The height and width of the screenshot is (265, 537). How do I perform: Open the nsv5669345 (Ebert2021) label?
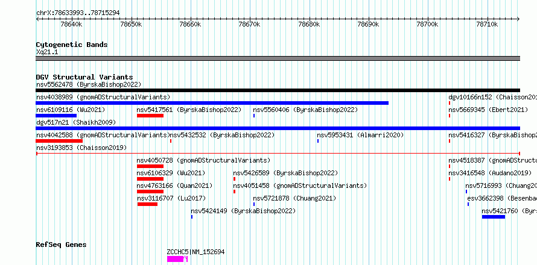pyautogui.click(x=488, y=110)
